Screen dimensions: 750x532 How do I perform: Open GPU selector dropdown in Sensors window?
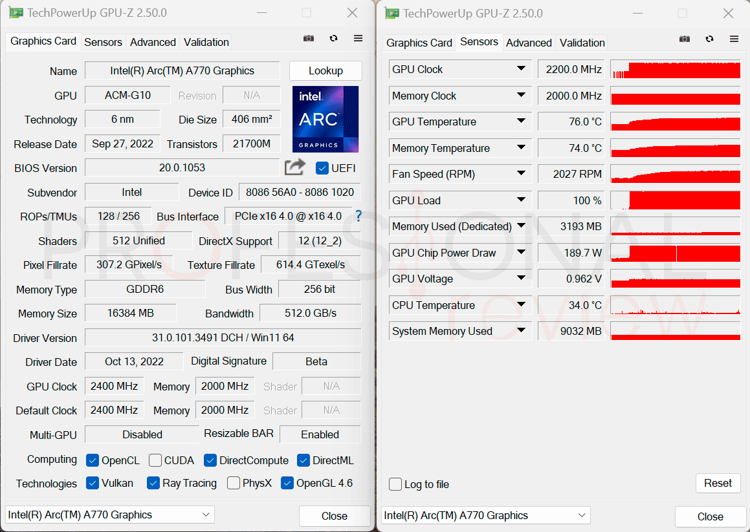pos(486,515)
